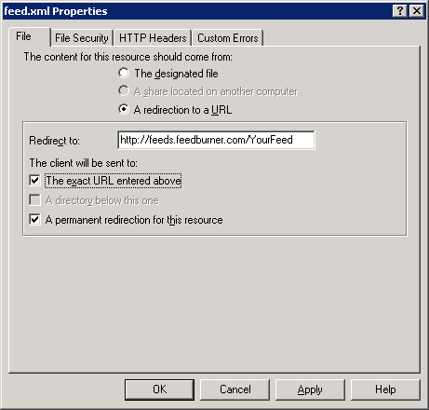Screen dimensions: 429x410
Task: Choose 'The designated file' radio option
Action: 124,74
